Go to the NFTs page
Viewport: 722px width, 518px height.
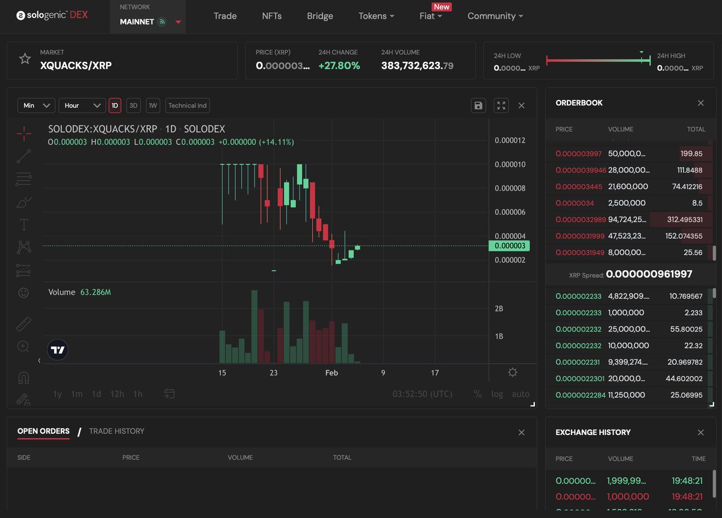pos(272,16)
